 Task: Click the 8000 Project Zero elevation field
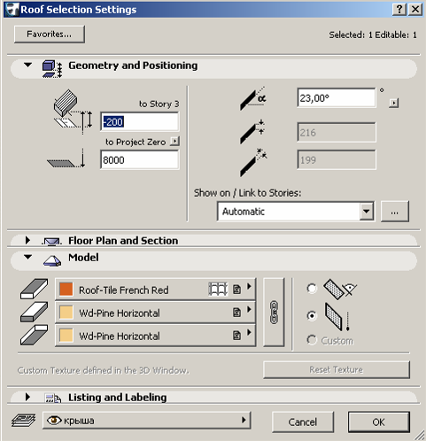(139, 160)
